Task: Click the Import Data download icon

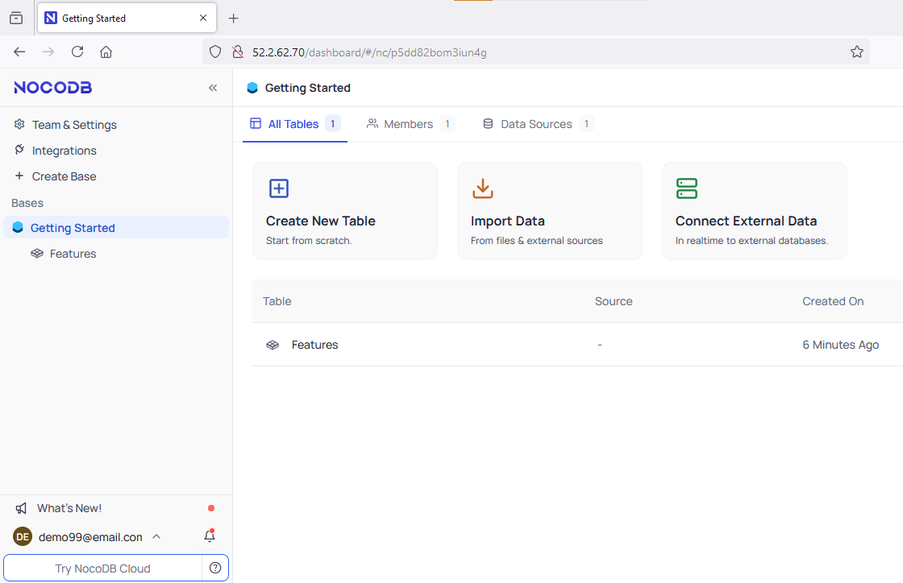Action: pos(483,188)
